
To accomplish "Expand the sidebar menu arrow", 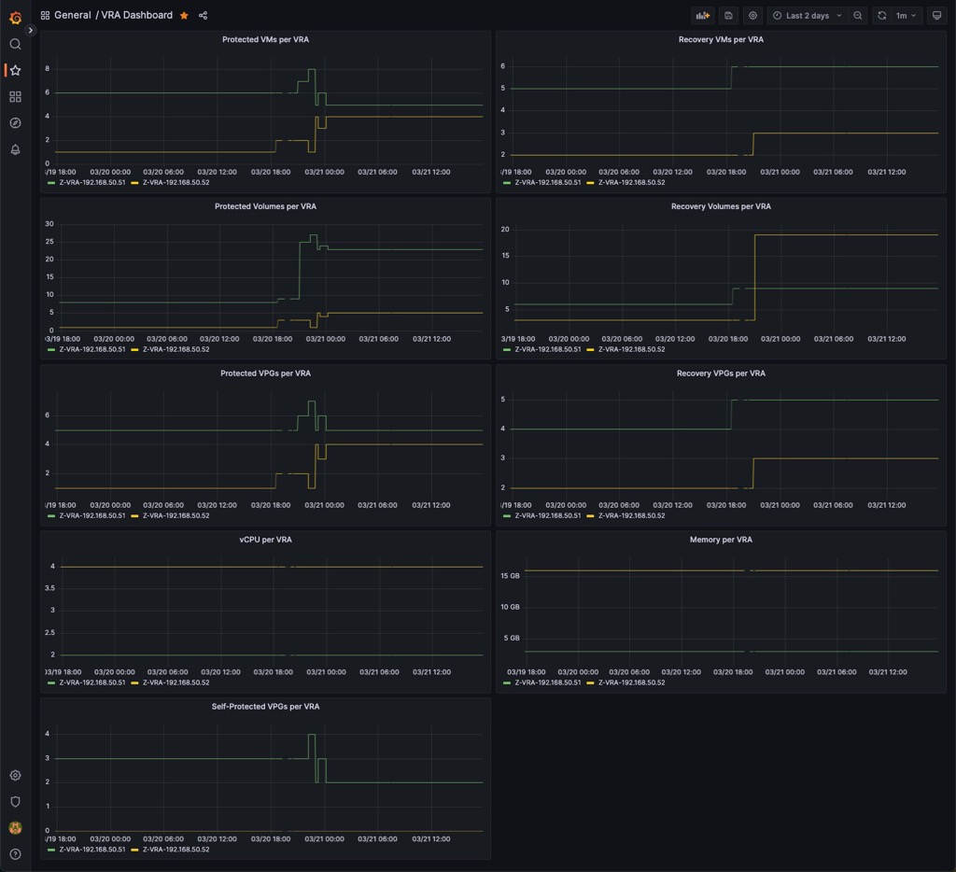I will [x=31, y=30].
